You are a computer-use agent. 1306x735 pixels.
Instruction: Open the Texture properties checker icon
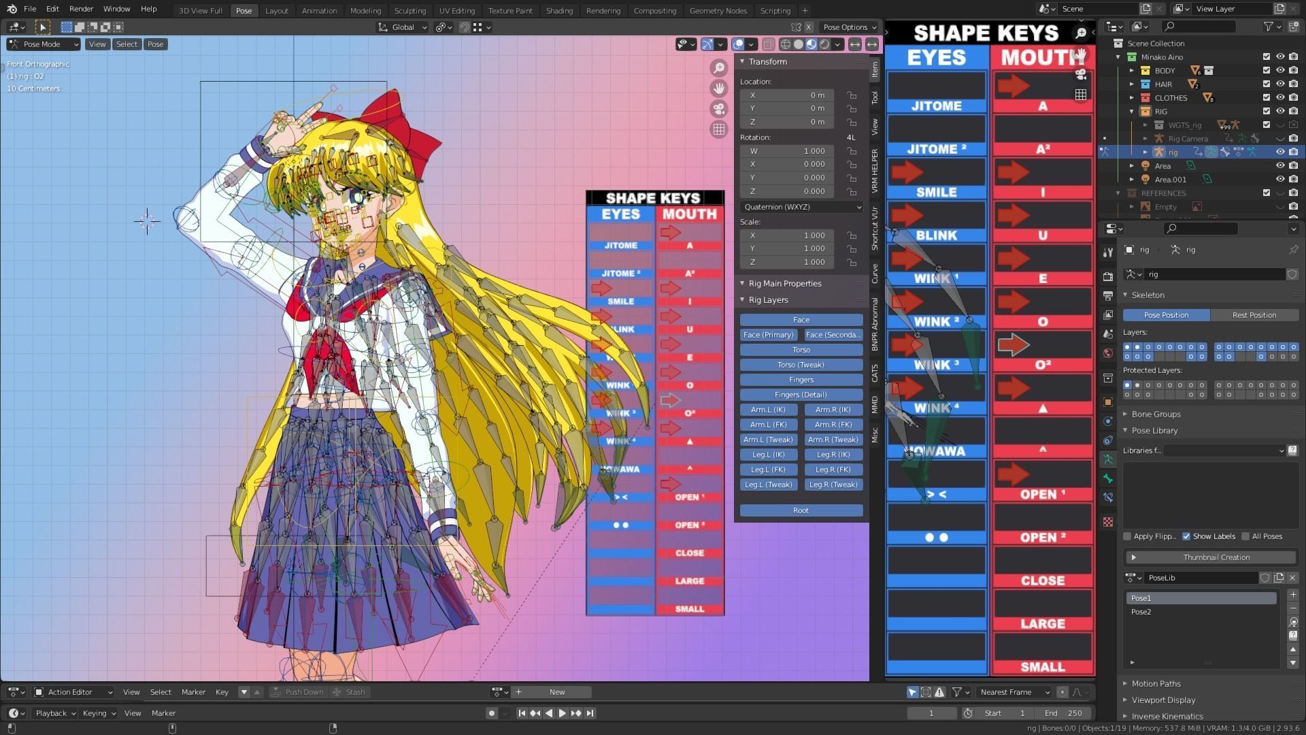1108,522
